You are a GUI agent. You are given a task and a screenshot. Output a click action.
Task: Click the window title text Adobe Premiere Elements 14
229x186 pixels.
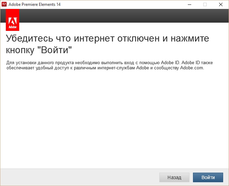(34, 4)
